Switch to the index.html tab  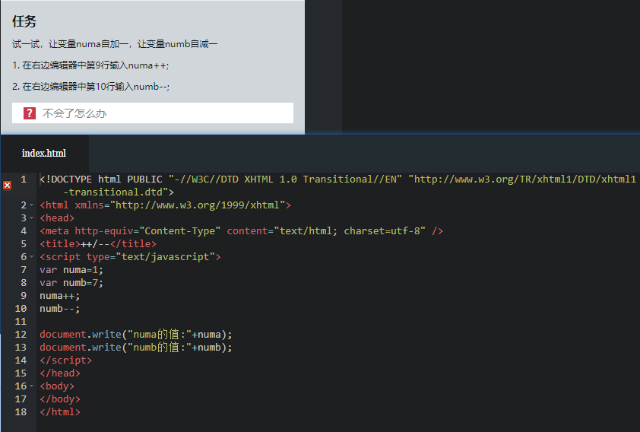click(x=44, y=153)
